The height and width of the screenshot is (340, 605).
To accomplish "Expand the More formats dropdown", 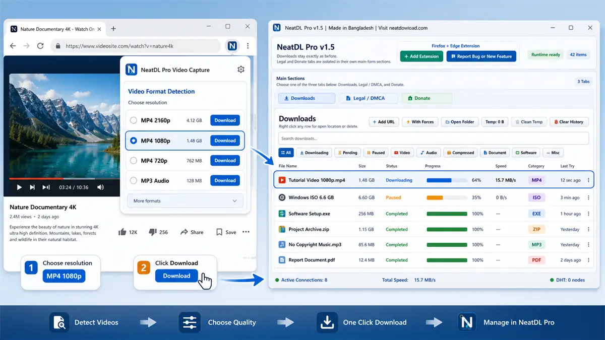I will 185,201.
